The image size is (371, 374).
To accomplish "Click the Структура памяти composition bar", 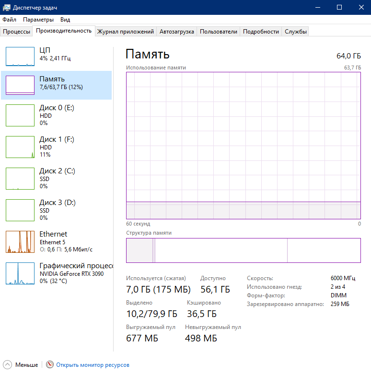I will (x=243, y=250).
